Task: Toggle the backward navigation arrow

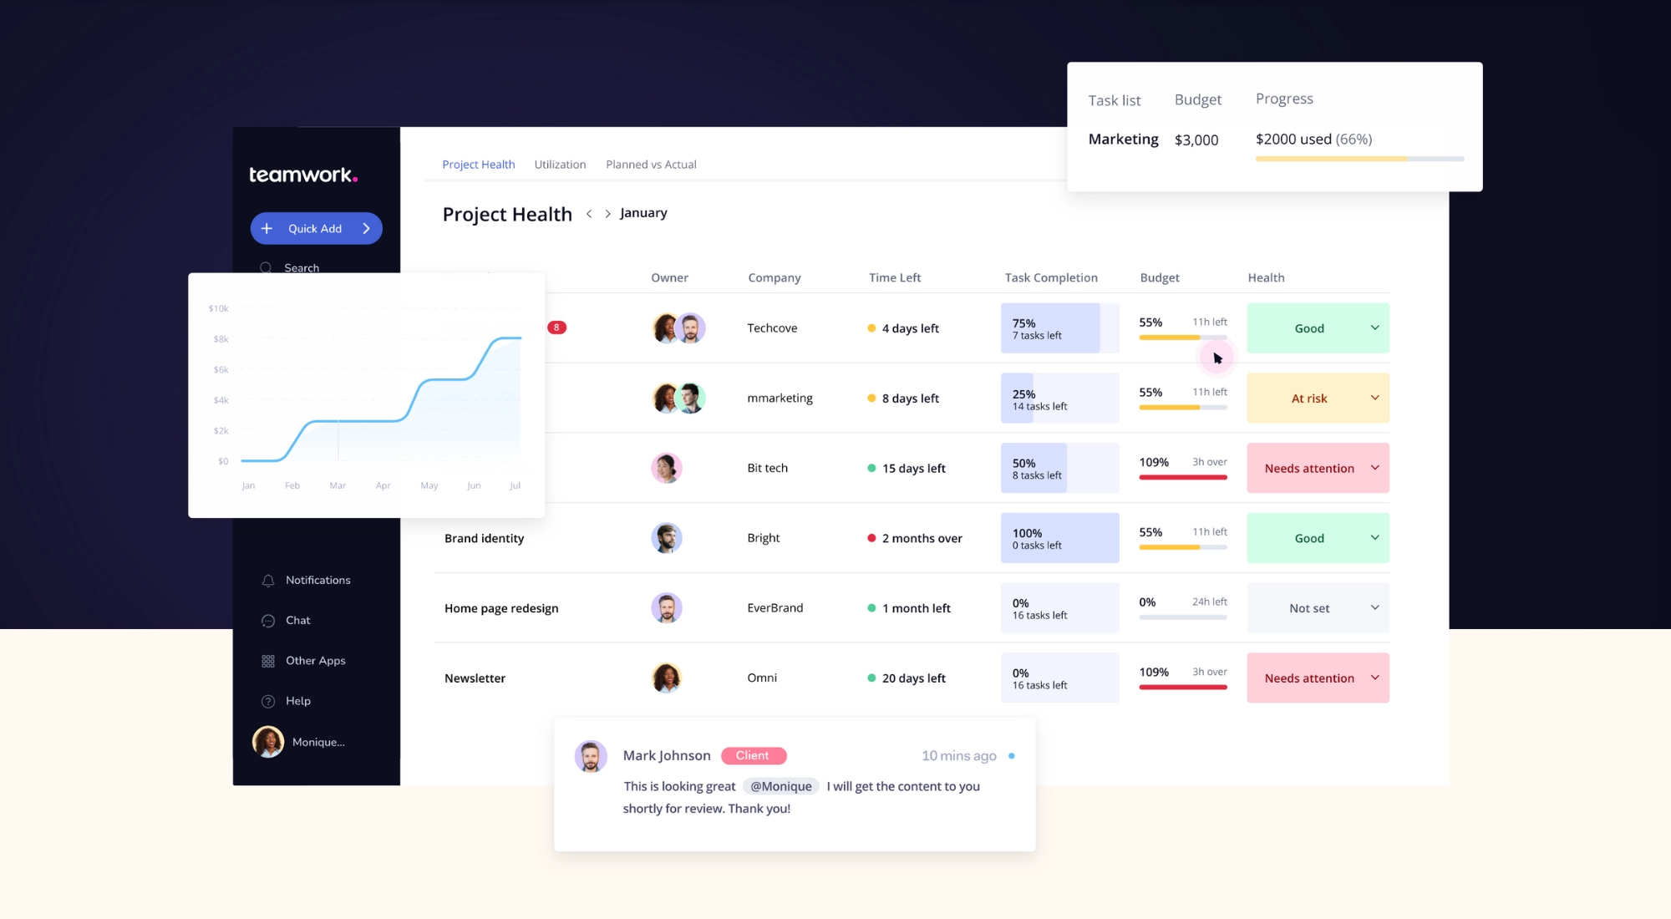Action: pos(588,213)
